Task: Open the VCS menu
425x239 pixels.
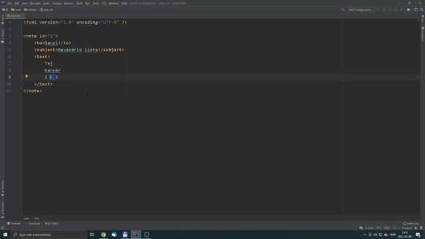Action: tap(104, 3)
